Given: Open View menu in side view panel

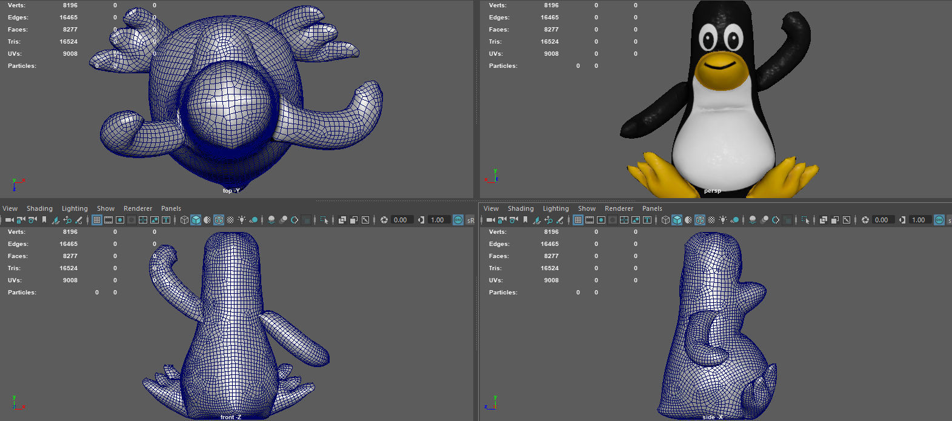Looking at the screenshot, I should pyautogui.click(x=491, y=208).
